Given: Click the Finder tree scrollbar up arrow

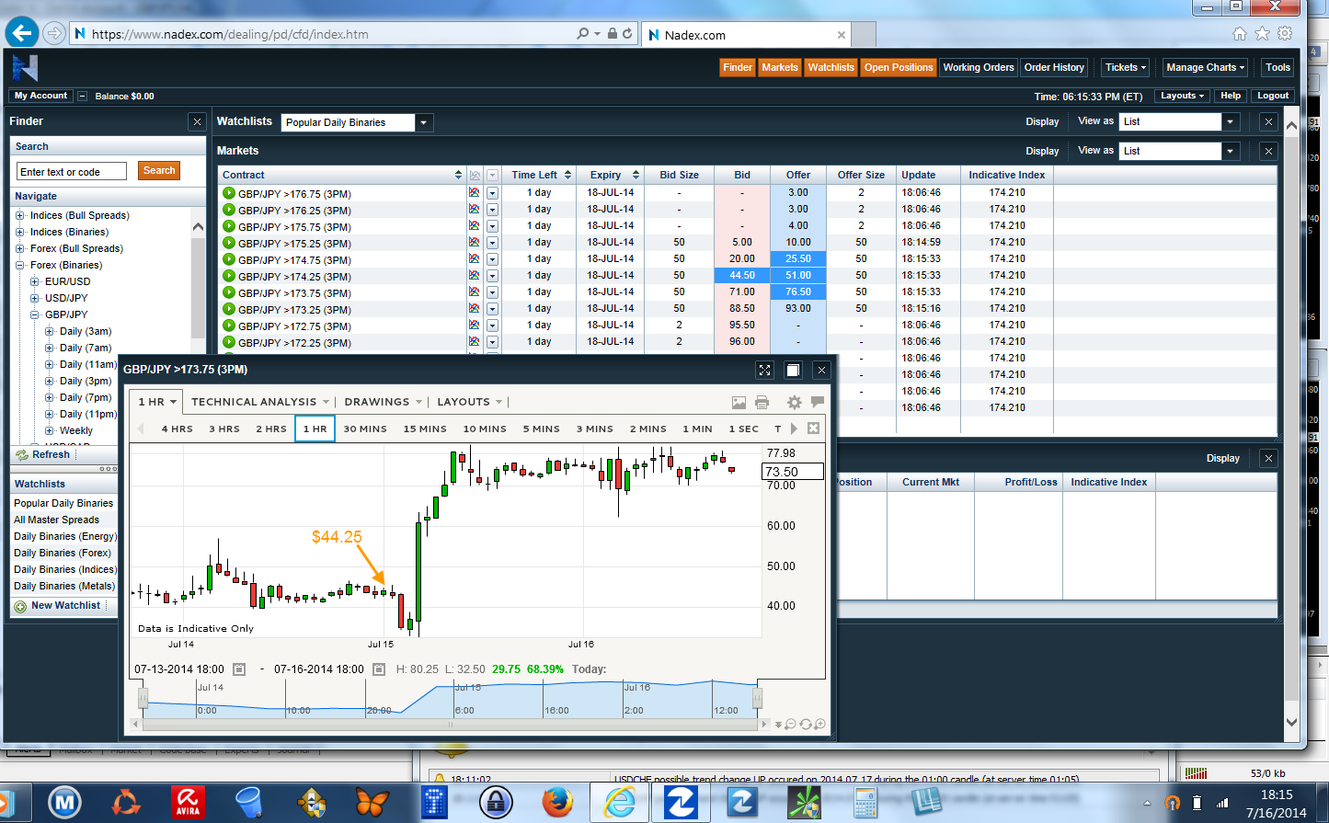Looking at the screenshot, I should point(198,226).
